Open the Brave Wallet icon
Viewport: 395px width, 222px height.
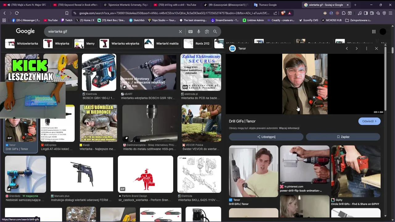pos(372,13)
